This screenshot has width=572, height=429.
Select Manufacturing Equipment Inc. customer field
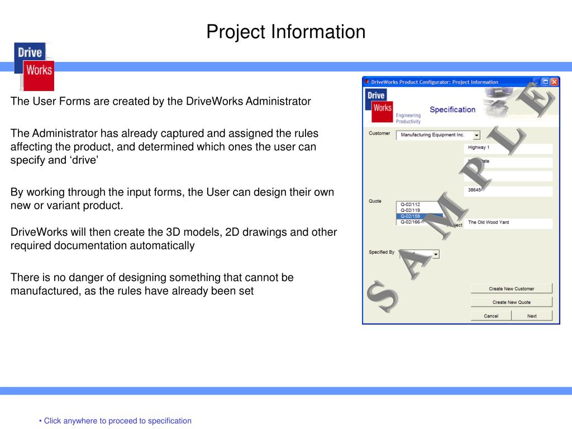click(438, 135)
